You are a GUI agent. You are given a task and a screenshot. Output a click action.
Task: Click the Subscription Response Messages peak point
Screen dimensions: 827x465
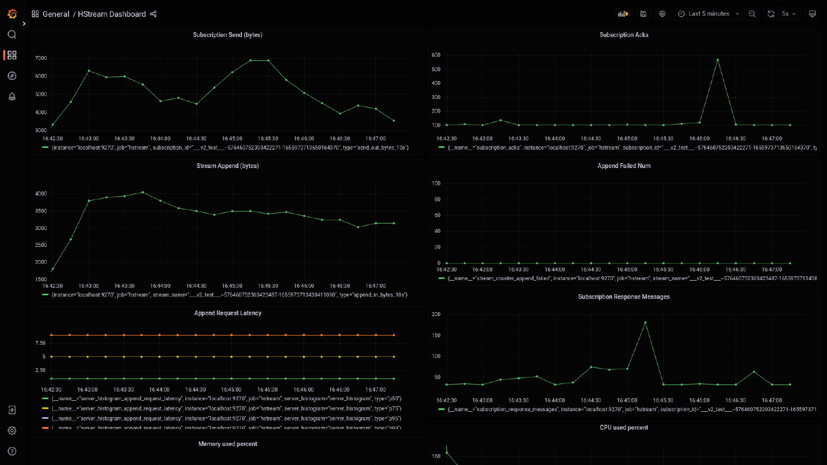tap(645, 323)
